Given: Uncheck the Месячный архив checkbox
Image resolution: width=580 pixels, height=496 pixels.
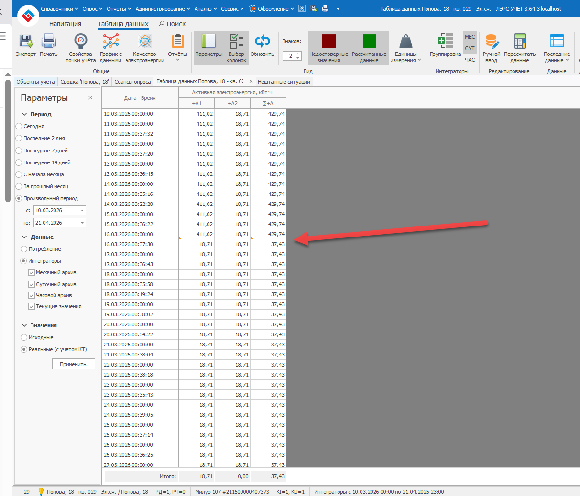Looking at the screenshot, I should click(32, 272).
